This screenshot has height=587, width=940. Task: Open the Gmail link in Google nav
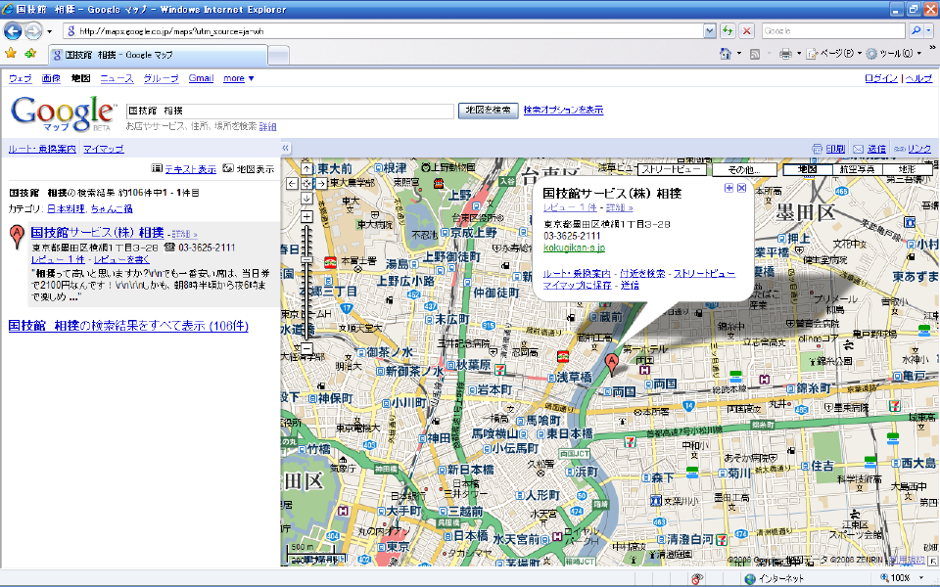201,78
